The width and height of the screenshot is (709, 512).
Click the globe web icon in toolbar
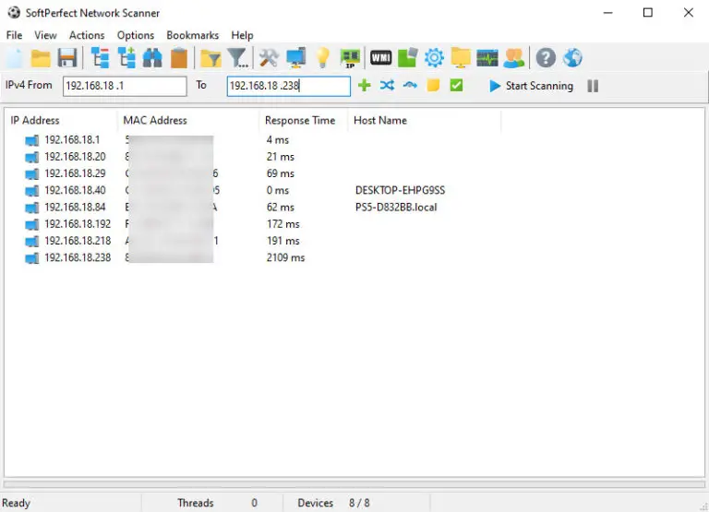tap(572, 59)
